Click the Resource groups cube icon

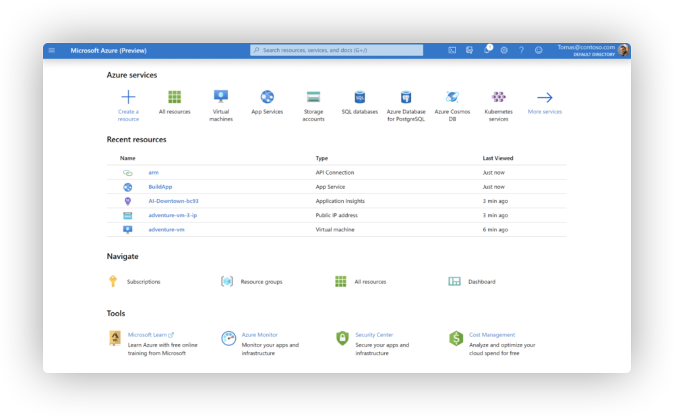coord(227,281)
